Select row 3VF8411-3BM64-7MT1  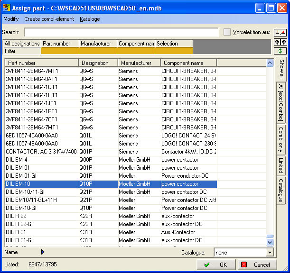111,127
